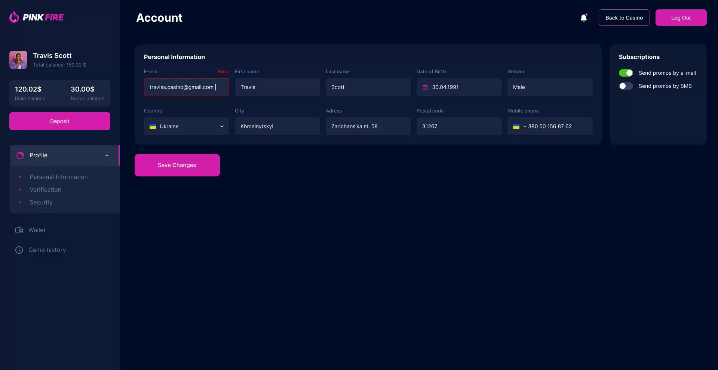Viewport: 718px width, 370px height.
Task: Click the 120.02$ Main balance value
Action: [x=28, y=89]
